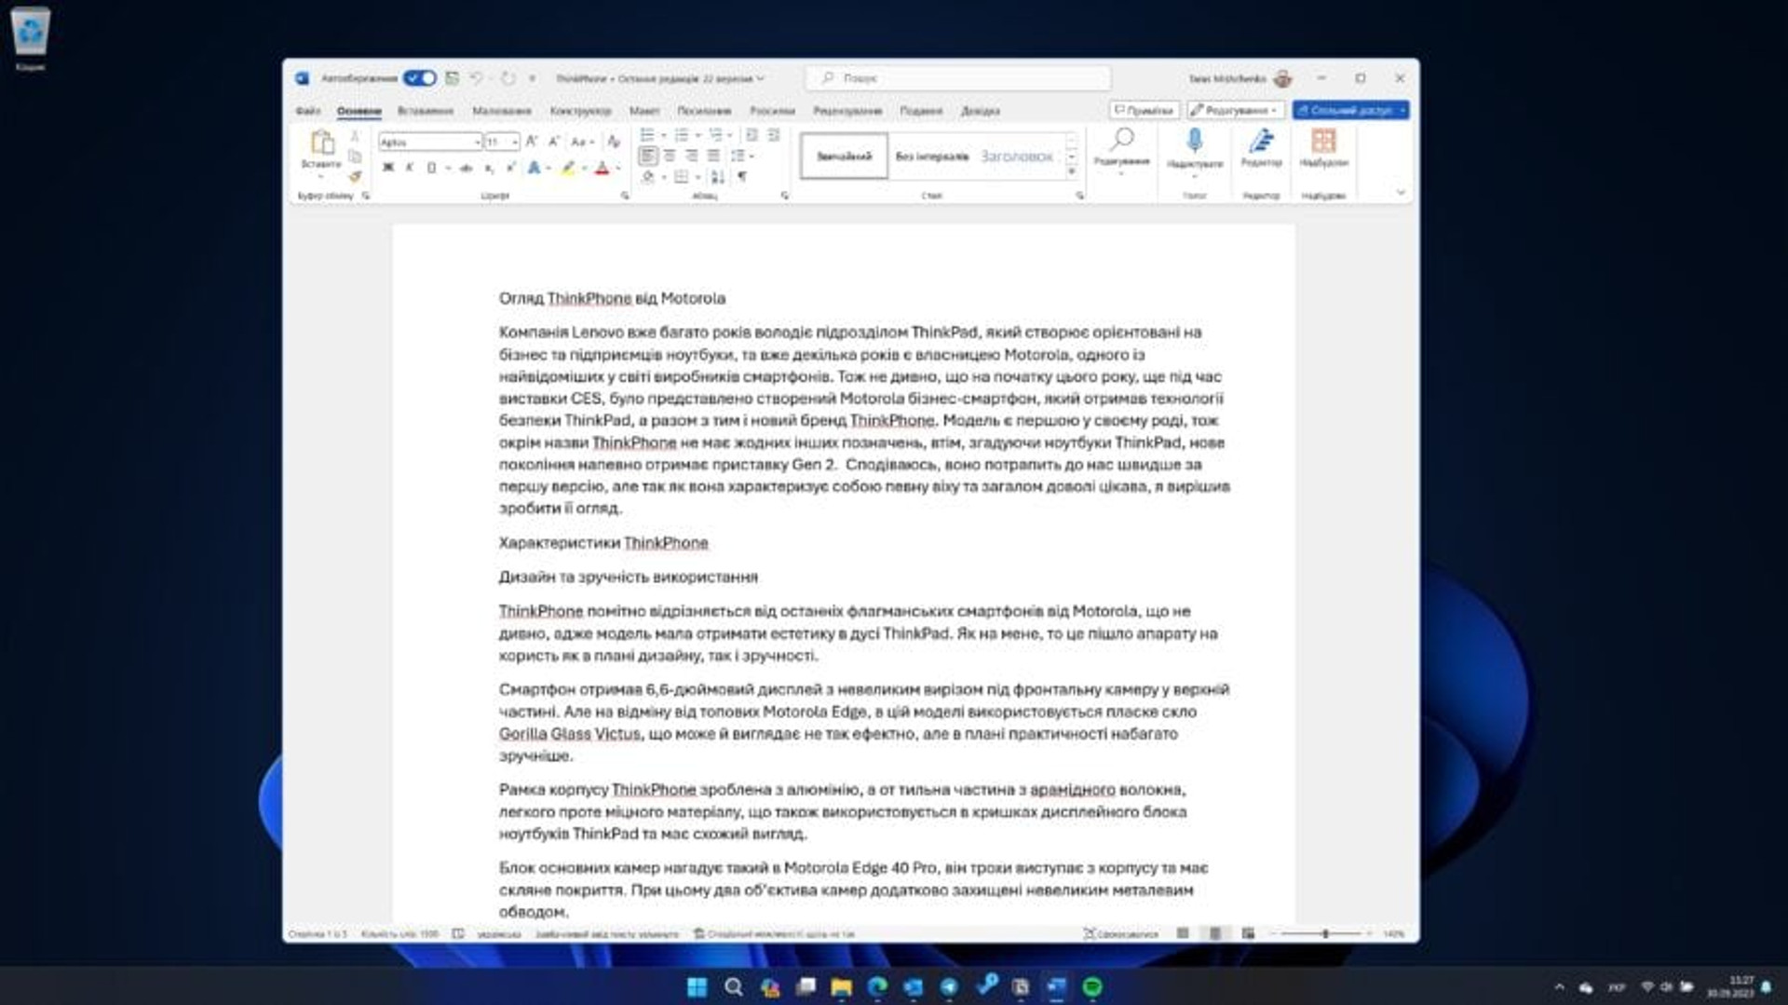
Task: Start a numbered list
Action: tap(681, 136)
